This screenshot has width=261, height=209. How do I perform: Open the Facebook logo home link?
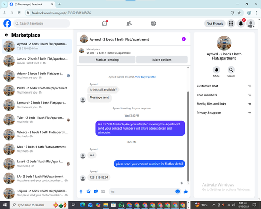pos(7,24)
